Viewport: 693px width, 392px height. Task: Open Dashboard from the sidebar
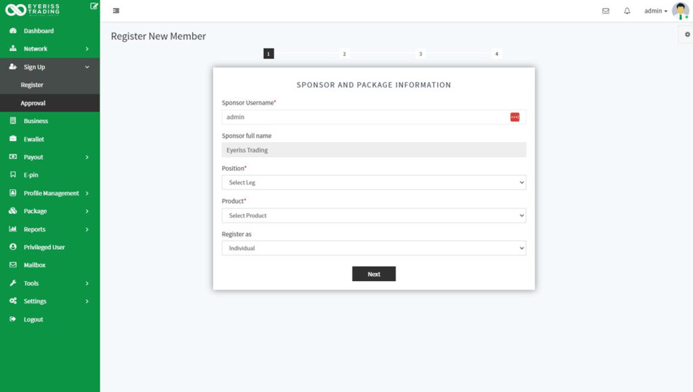click(39, 31)
